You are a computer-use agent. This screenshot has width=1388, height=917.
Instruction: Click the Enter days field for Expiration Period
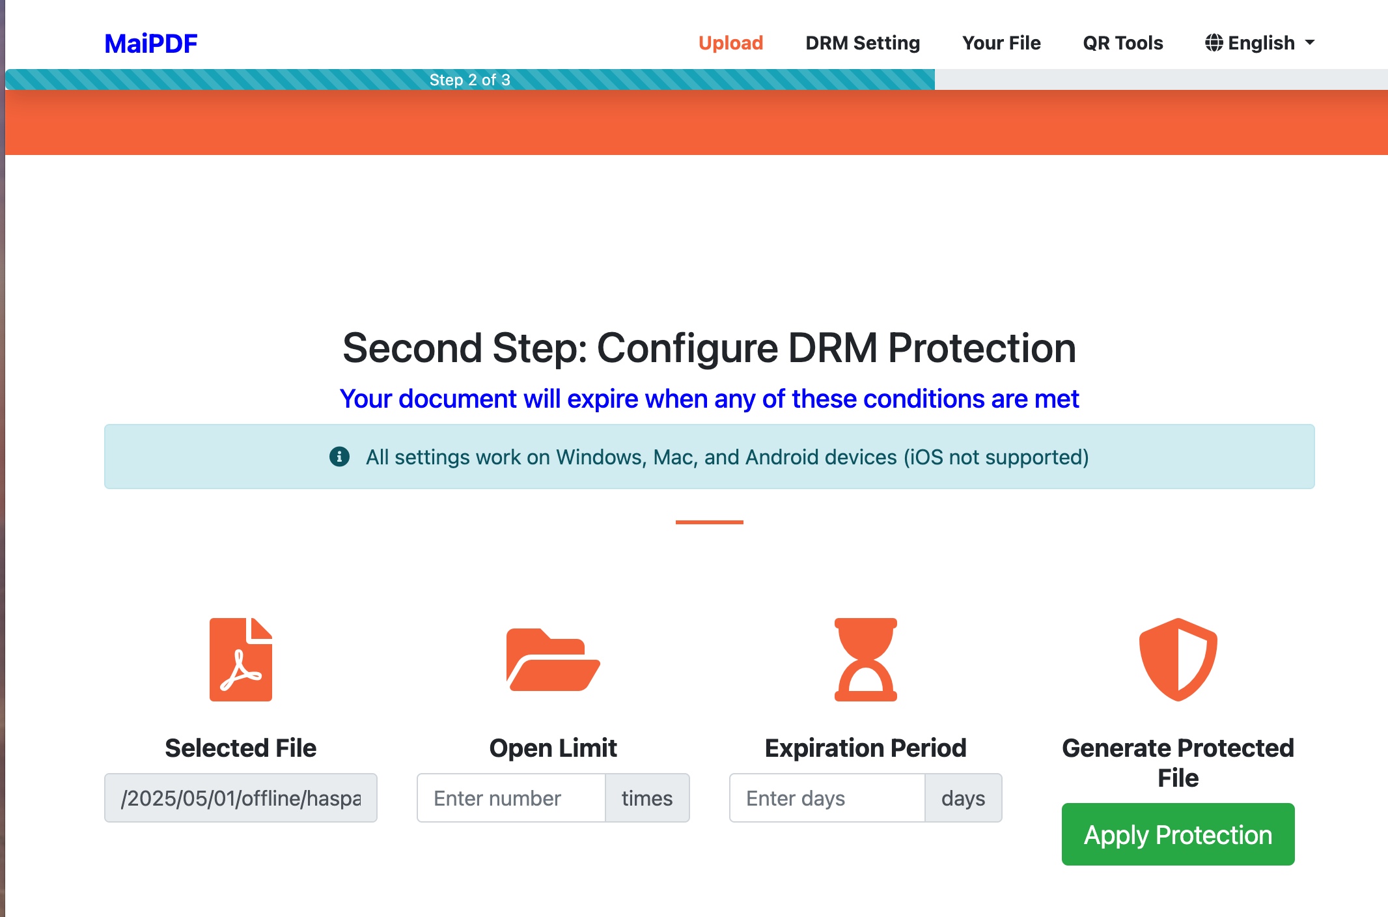coord(827,798)
